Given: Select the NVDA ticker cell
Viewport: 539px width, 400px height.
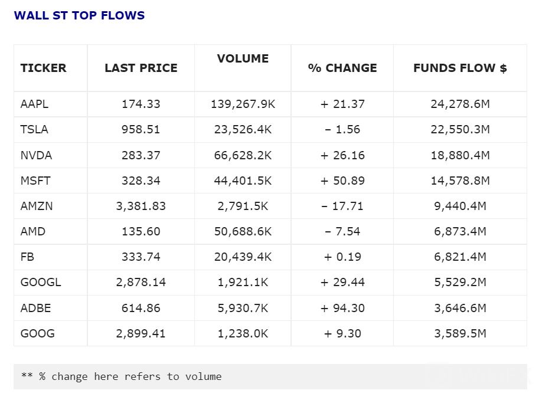Looking at the screenshot, I should pos(36,156).
